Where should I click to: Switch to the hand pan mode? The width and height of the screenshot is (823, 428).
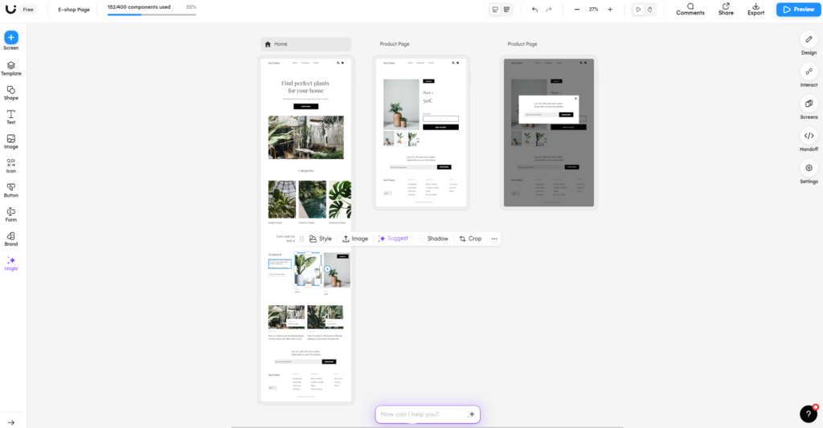(x=650, y=10)
